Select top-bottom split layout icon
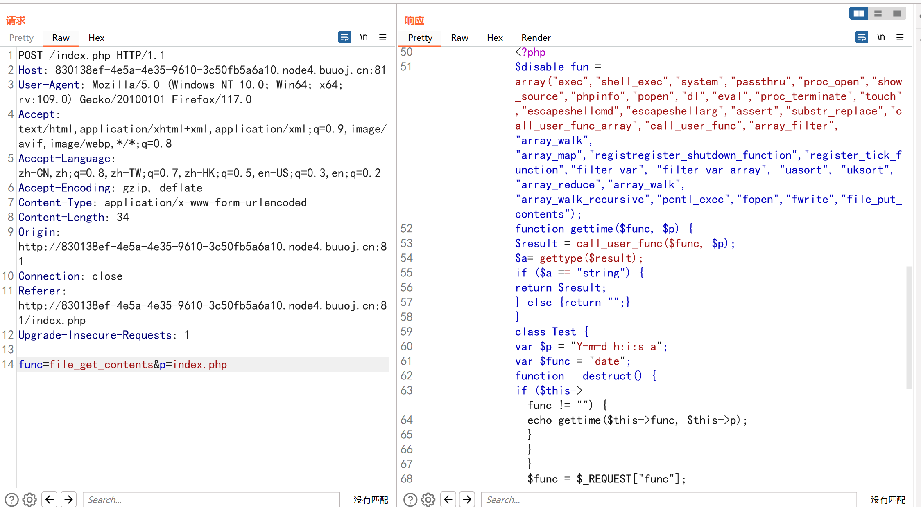The height and width of the screenshot is (507, 921). click(878, 13)
